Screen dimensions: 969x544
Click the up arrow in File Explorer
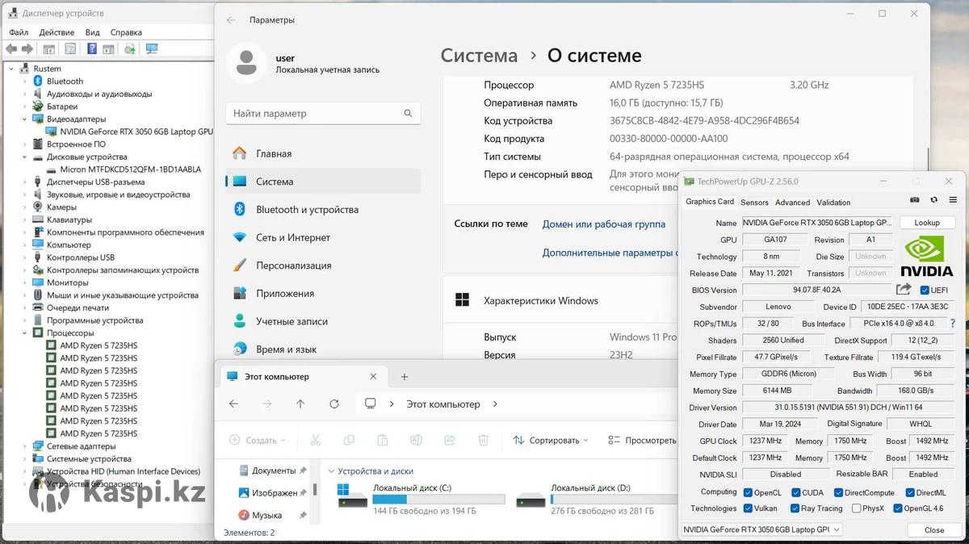(300, 404)
